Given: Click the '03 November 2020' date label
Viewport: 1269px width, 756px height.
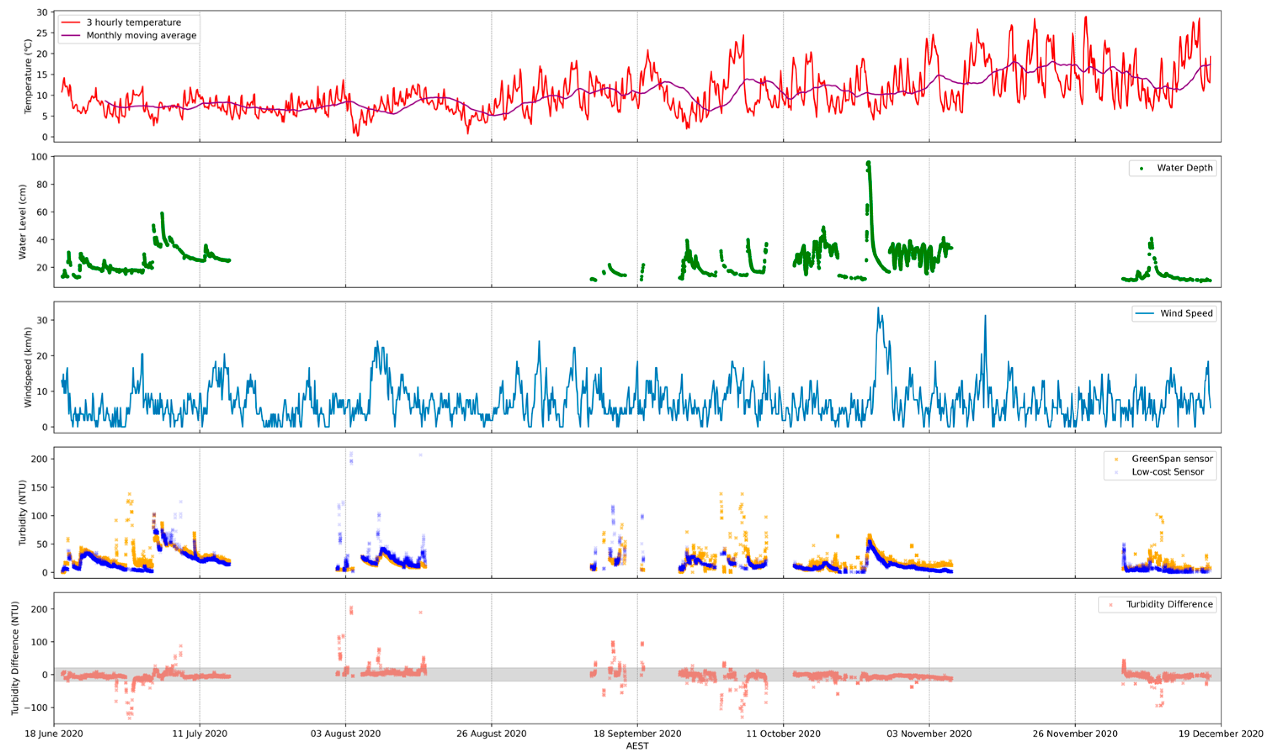Looking at the screenshot, I should (929, 734).
